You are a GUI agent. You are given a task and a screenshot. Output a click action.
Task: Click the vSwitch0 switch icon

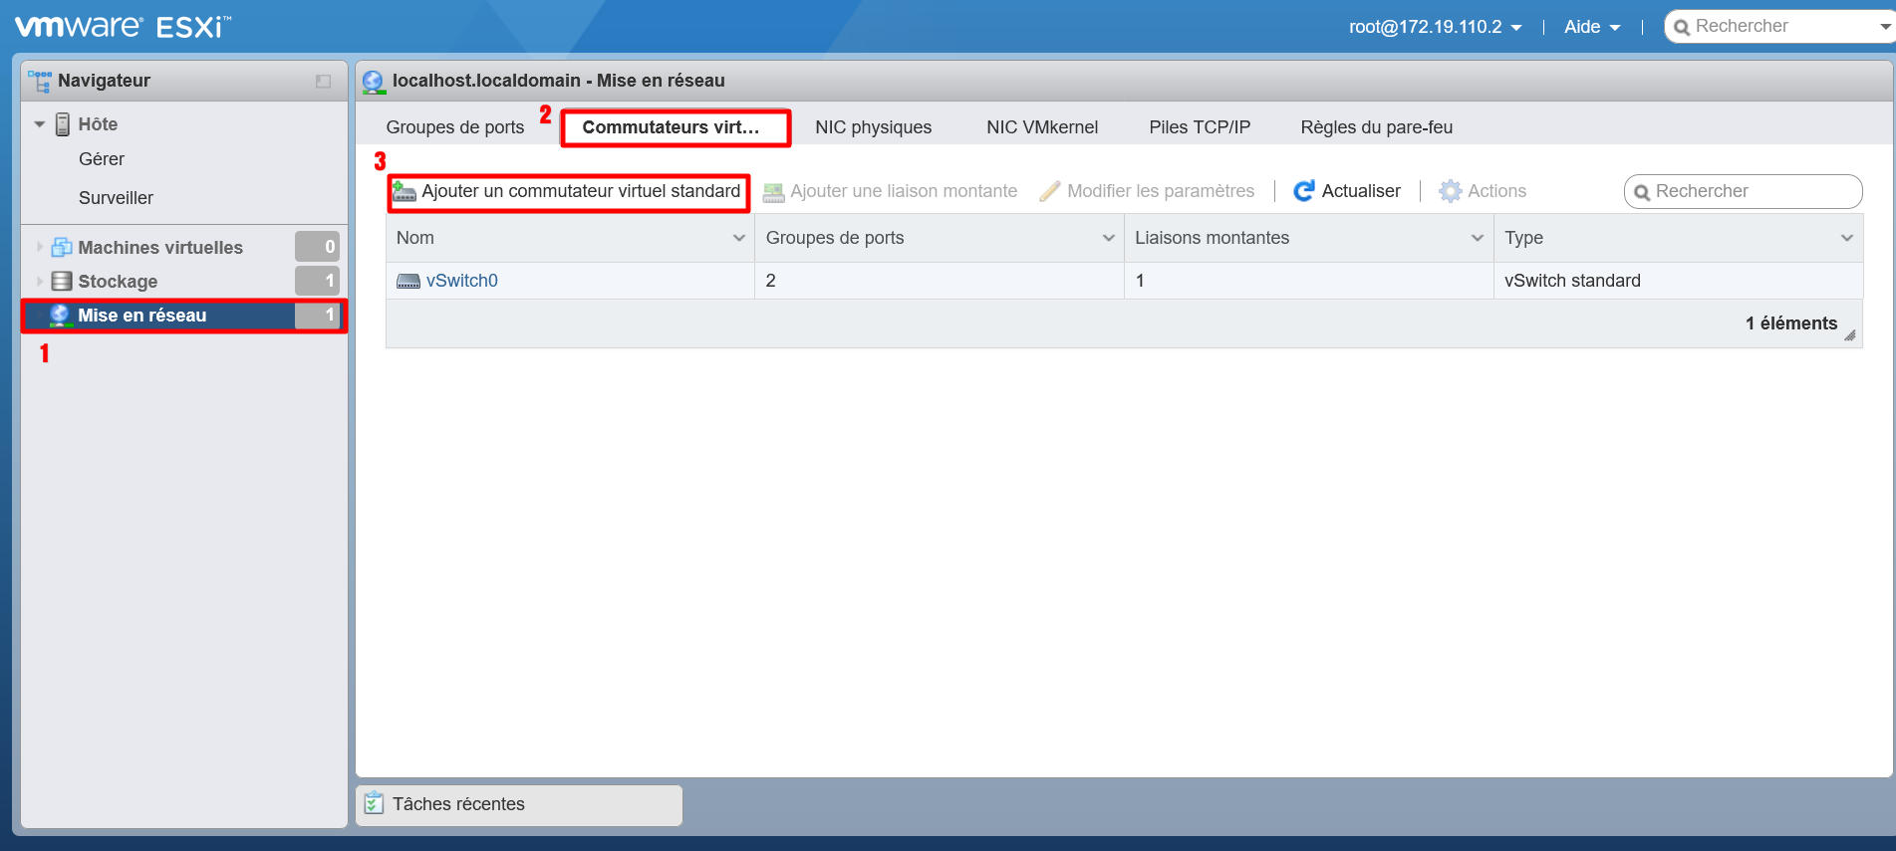(x=408, y=282)
